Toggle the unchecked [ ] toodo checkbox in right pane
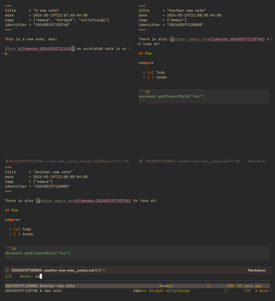Screen dimensions: 275x301 [151, 77]
